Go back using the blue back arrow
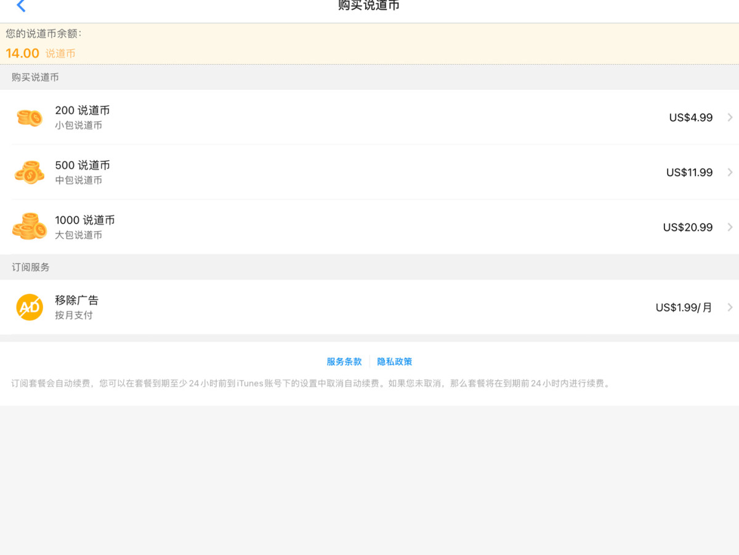The height and width of the screenshot is (555, 739). [x=21, y=6]
